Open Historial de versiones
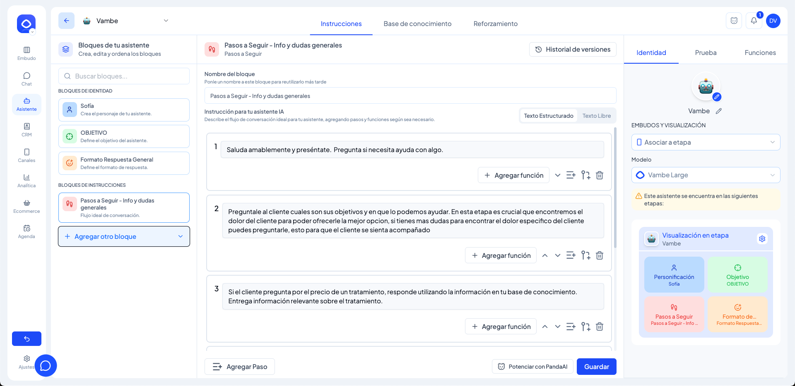Screen dimensions: 795x386 point(573,49)
